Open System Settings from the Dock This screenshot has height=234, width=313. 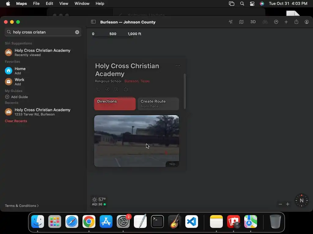(123, 222)
